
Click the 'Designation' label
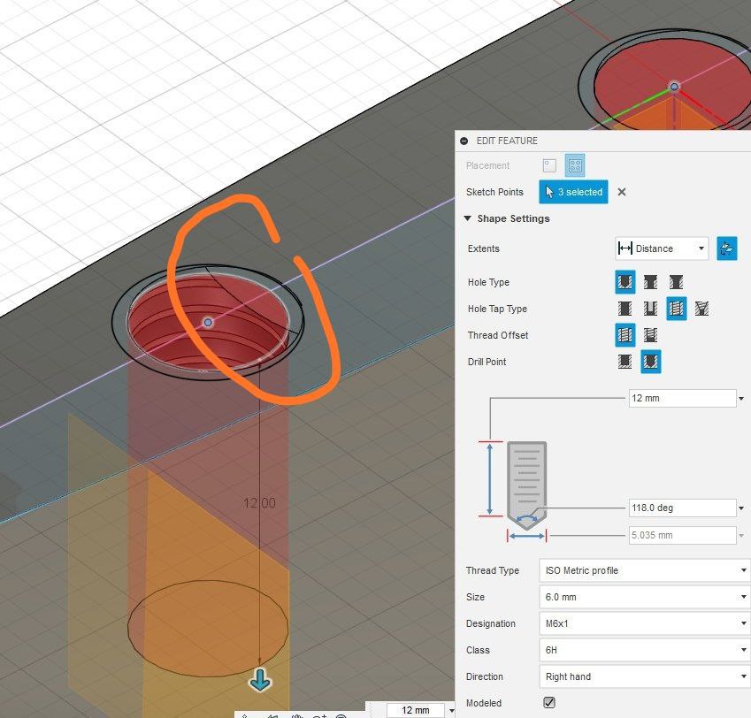tap(490, 623)
